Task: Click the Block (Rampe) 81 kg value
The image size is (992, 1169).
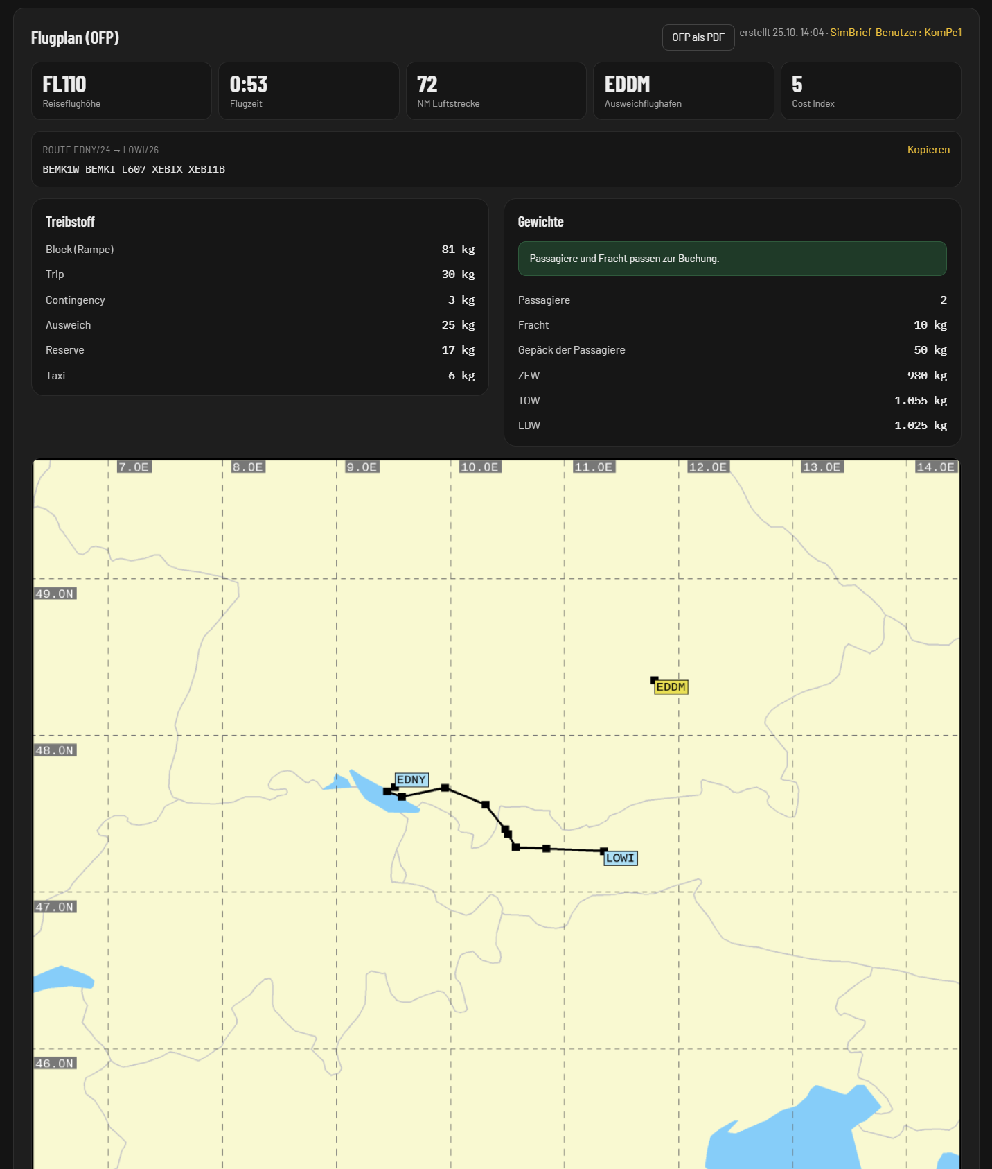Action: click(458, 250)
